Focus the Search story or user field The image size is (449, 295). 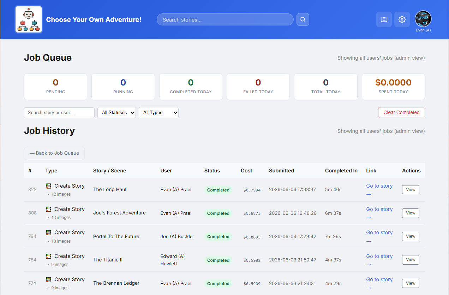59,113
